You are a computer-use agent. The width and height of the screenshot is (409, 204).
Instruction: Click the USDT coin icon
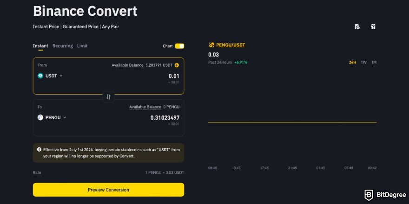tap(40, 76)
